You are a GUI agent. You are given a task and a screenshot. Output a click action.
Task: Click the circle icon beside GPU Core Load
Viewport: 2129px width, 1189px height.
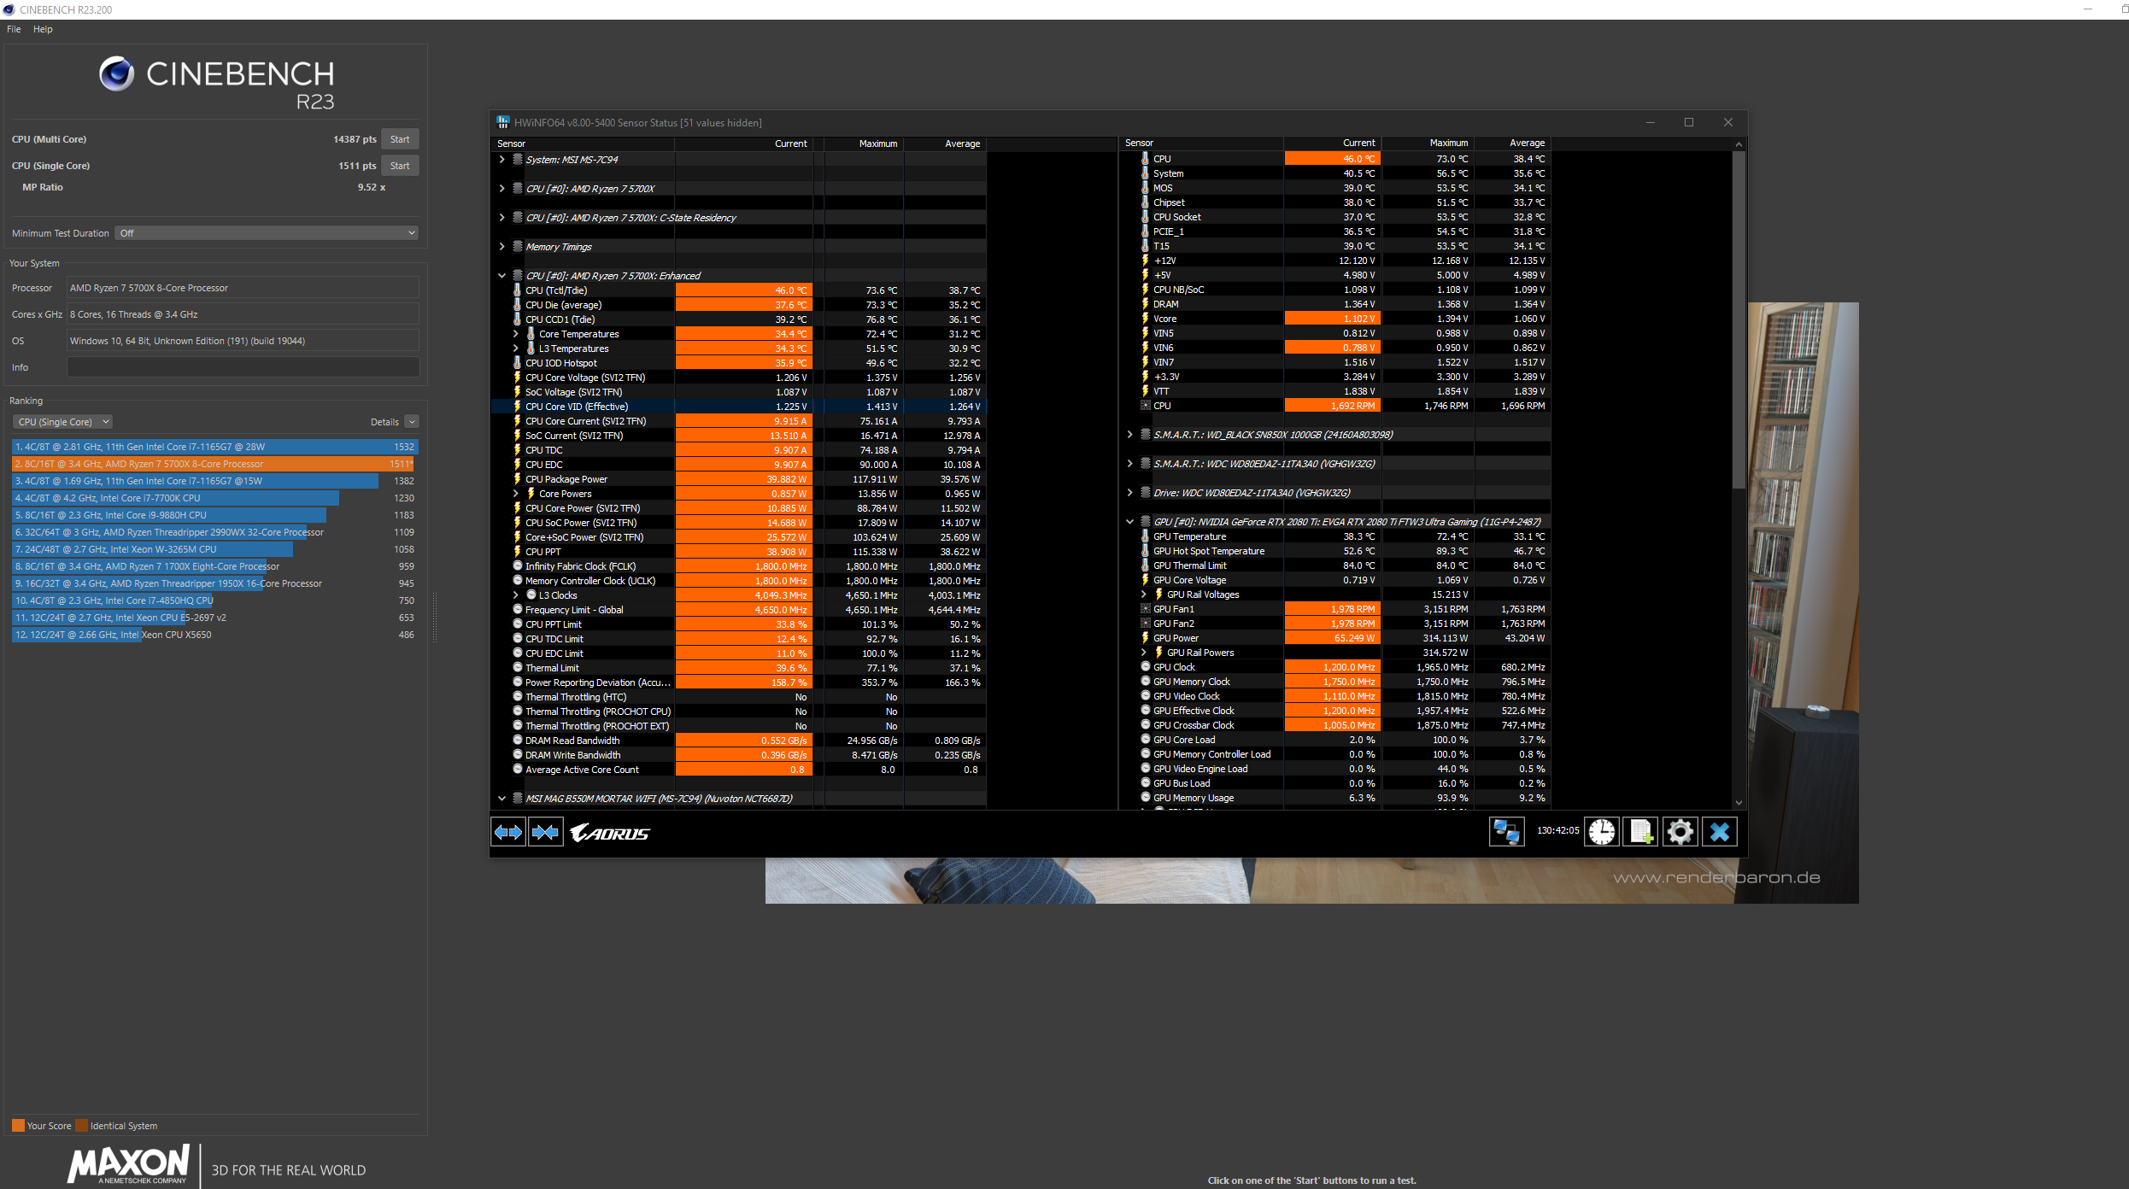(1146, 739)
